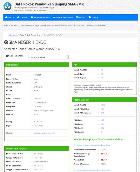Image resolution: width=140 pixels, height=172 pixels.
Task: Go to Beranda via breadcrumb link
Action: (13, 35)
